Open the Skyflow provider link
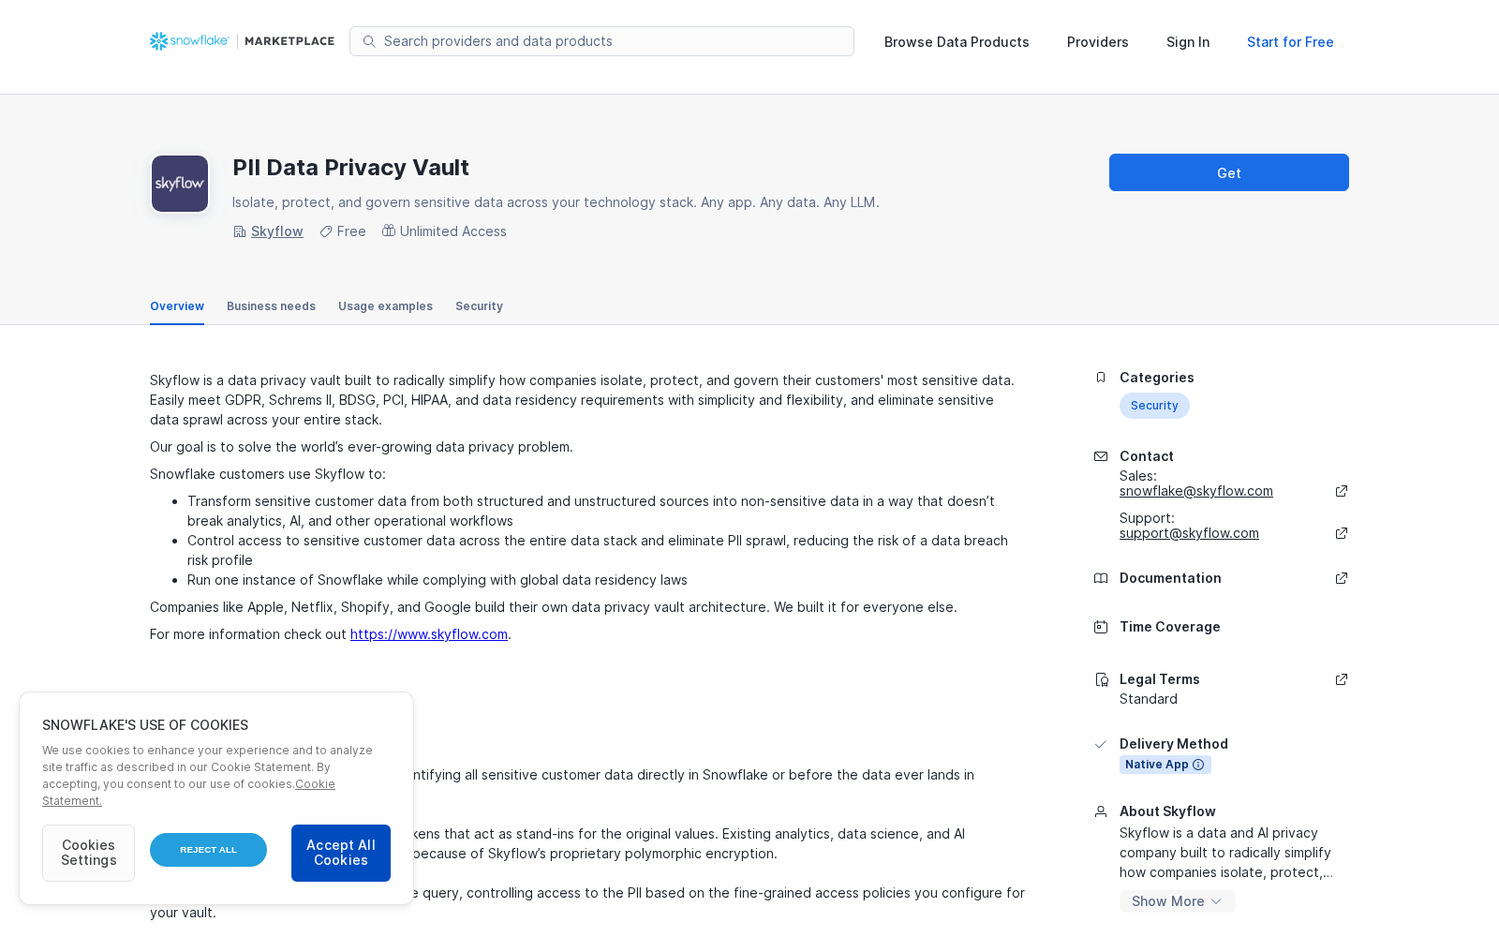The width and height of the screenshot is (1499, 937). [276, 231]
